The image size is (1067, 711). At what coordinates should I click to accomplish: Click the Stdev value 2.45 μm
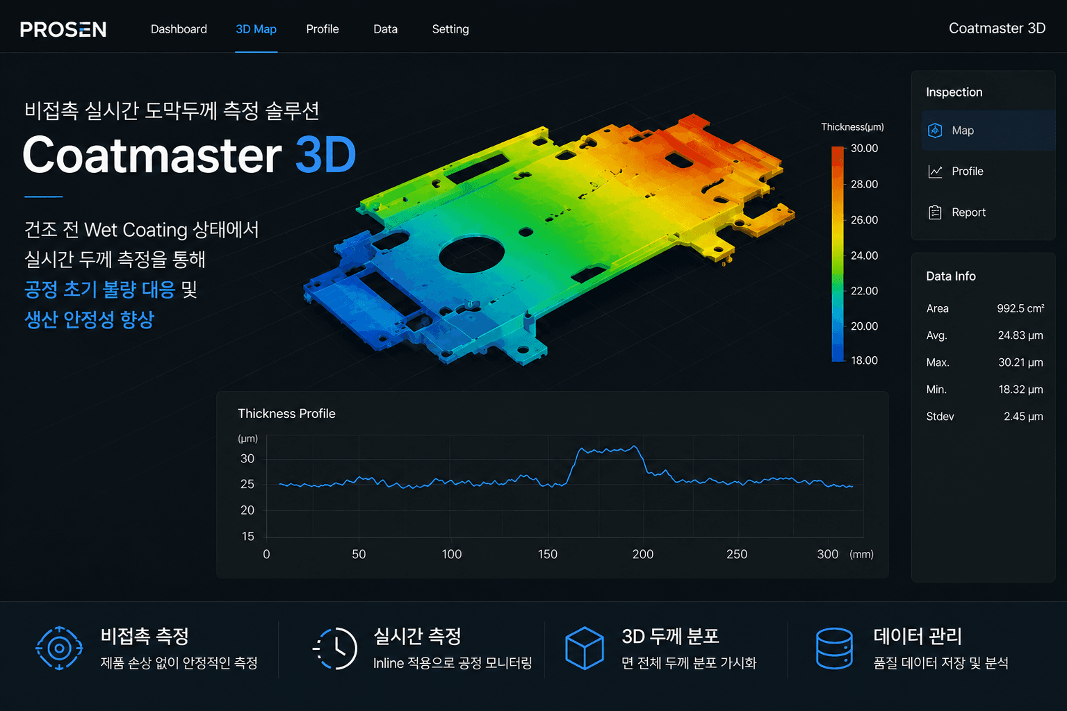(1023, 417)
